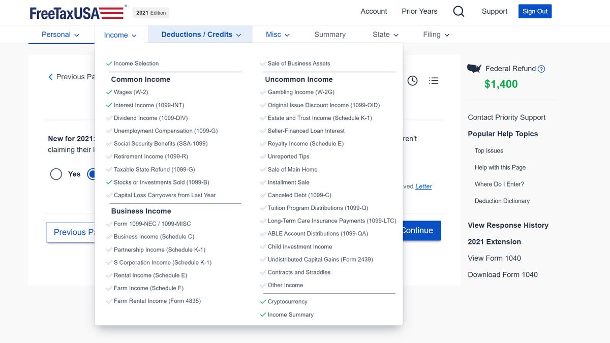610x343 pixels.
Task: Open the list summary icon beside the clock
Action: coord(434,80)
